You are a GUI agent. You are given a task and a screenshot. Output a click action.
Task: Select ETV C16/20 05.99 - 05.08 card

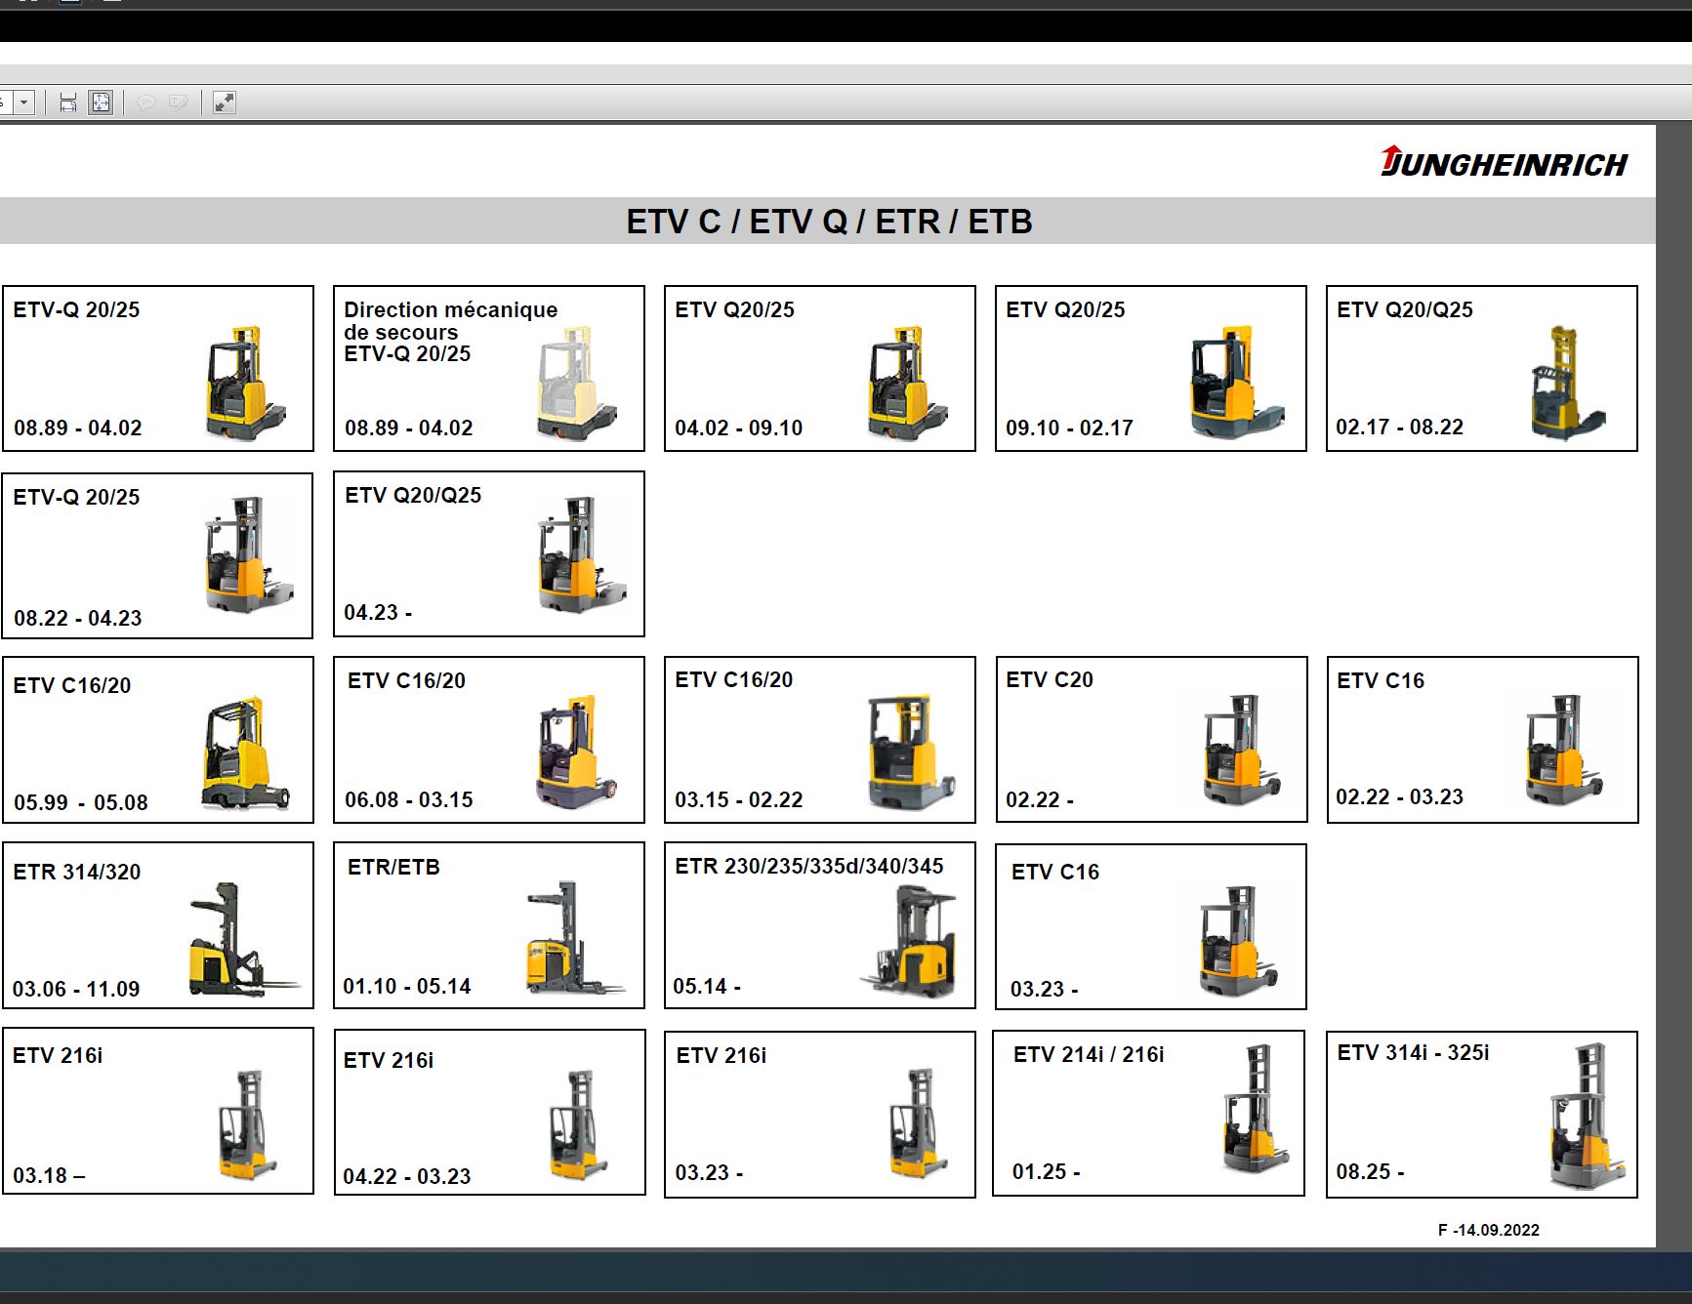click(x=158, y=740)
